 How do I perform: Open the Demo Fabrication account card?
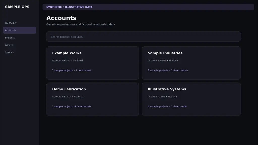tap(92, 99)
